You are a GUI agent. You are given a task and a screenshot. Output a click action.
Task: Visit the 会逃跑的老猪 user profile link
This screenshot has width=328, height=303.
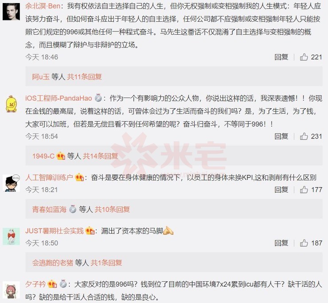pyautogui.click(x=52, y=263)
